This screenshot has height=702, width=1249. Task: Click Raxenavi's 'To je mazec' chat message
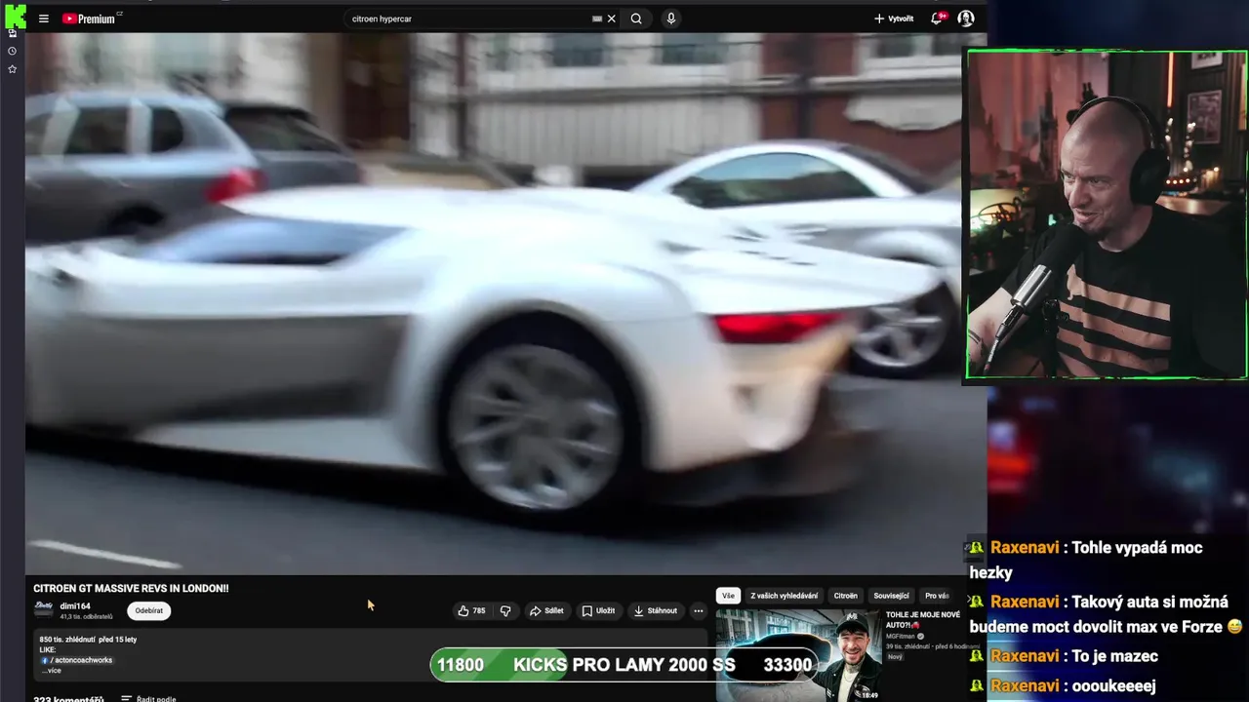click(x=1074, y=656)
